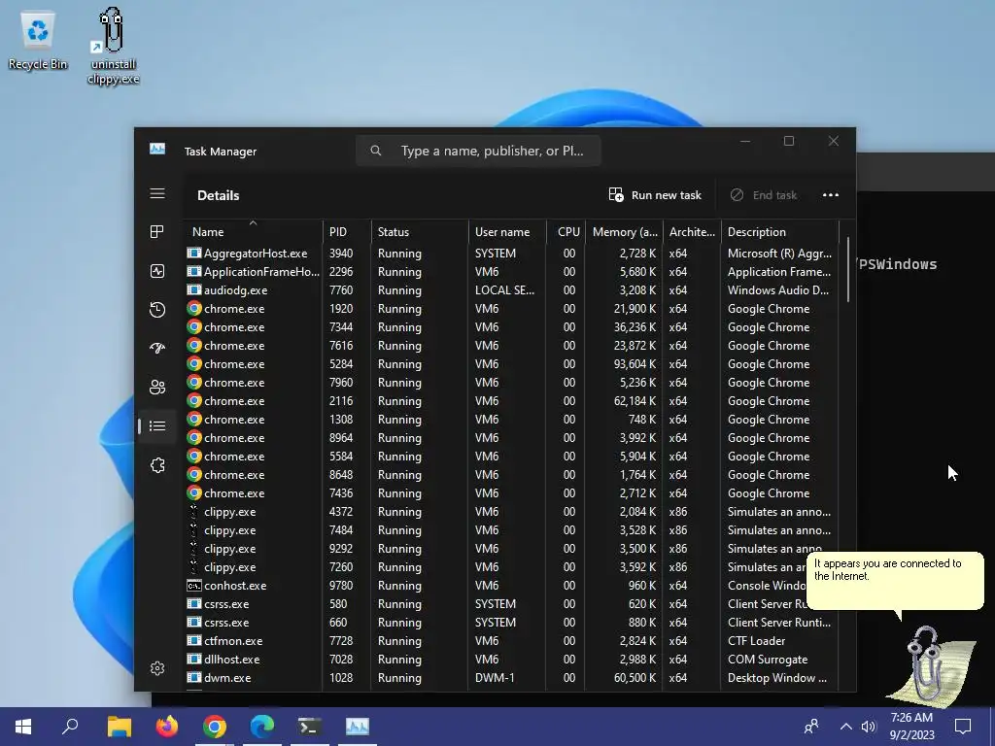Select the audiodg.exe process row

[511, 289]
